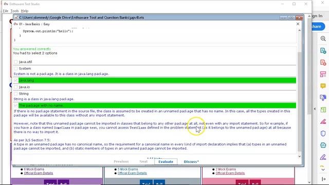329x185 pixels.
Task: Click the Next button
Action: click(x=143, y=161)
